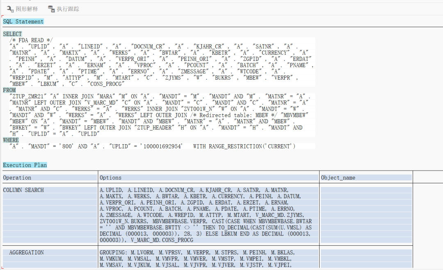Click the "ZTUP_ZMR21" "A" INNER JOIN line
Screen dimensions: 443x270
point(160,97)
